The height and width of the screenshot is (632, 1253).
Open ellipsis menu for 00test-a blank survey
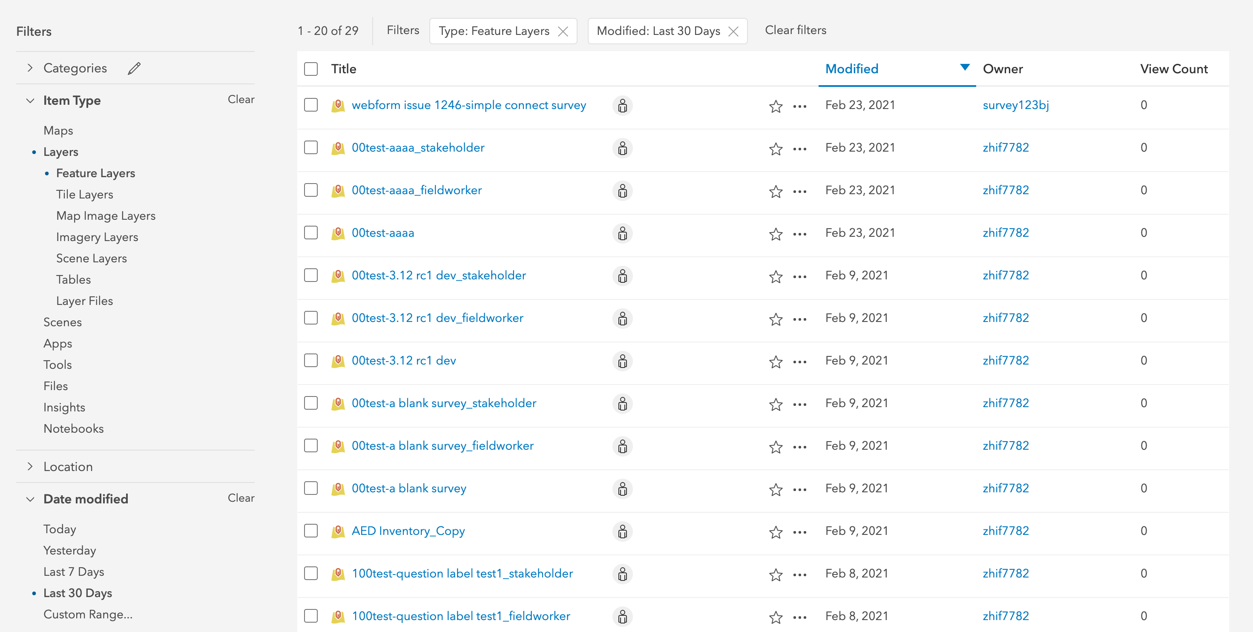[799, 489]
